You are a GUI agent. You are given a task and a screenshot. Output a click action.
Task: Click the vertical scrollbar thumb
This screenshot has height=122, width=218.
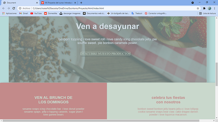[x=217, y=74]
